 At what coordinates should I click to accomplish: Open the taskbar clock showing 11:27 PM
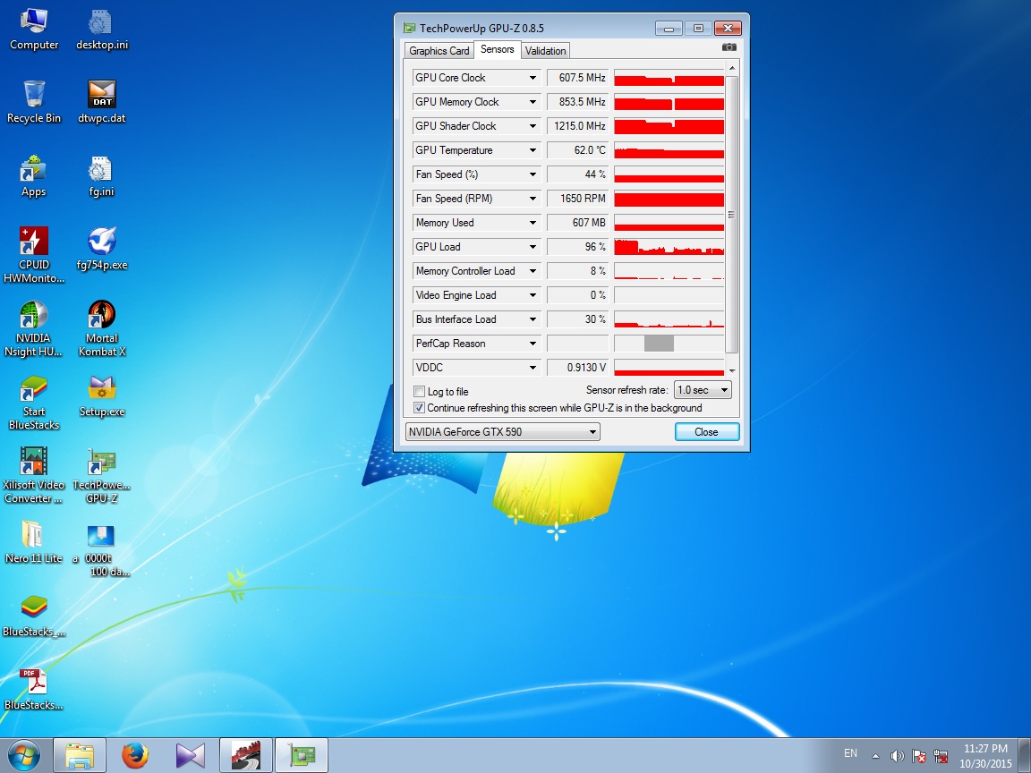[985, 756]
